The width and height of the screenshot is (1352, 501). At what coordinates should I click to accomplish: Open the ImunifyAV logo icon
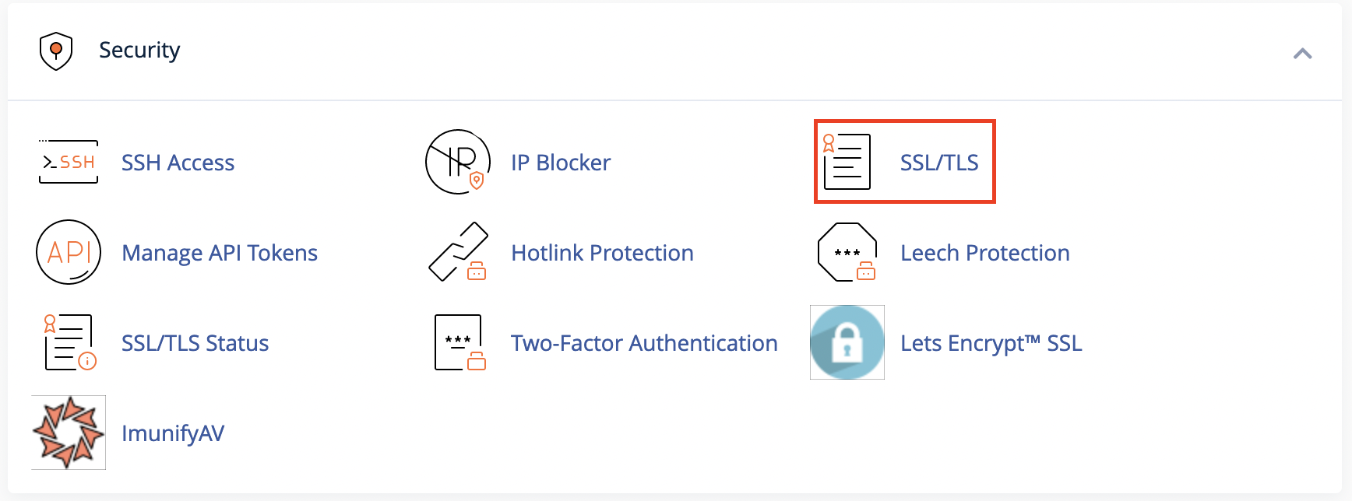click(69, 433)
